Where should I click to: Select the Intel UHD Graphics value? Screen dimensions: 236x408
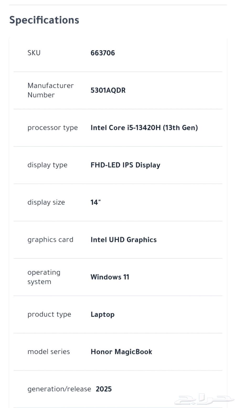click(x=124, y=240)
